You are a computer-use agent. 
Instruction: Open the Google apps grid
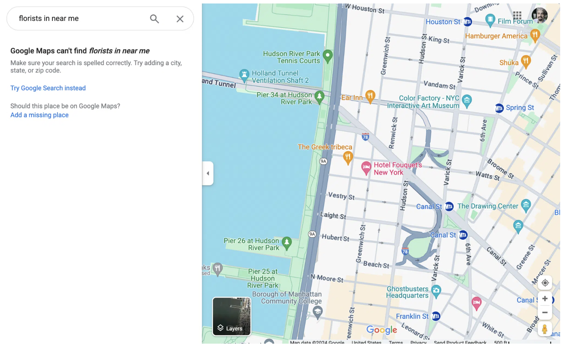pos(517,15)
